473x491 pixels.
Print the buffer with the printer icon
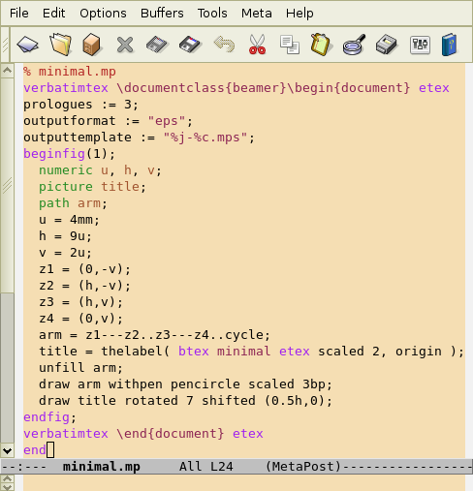pyautogui.click(x=387, y=45)
